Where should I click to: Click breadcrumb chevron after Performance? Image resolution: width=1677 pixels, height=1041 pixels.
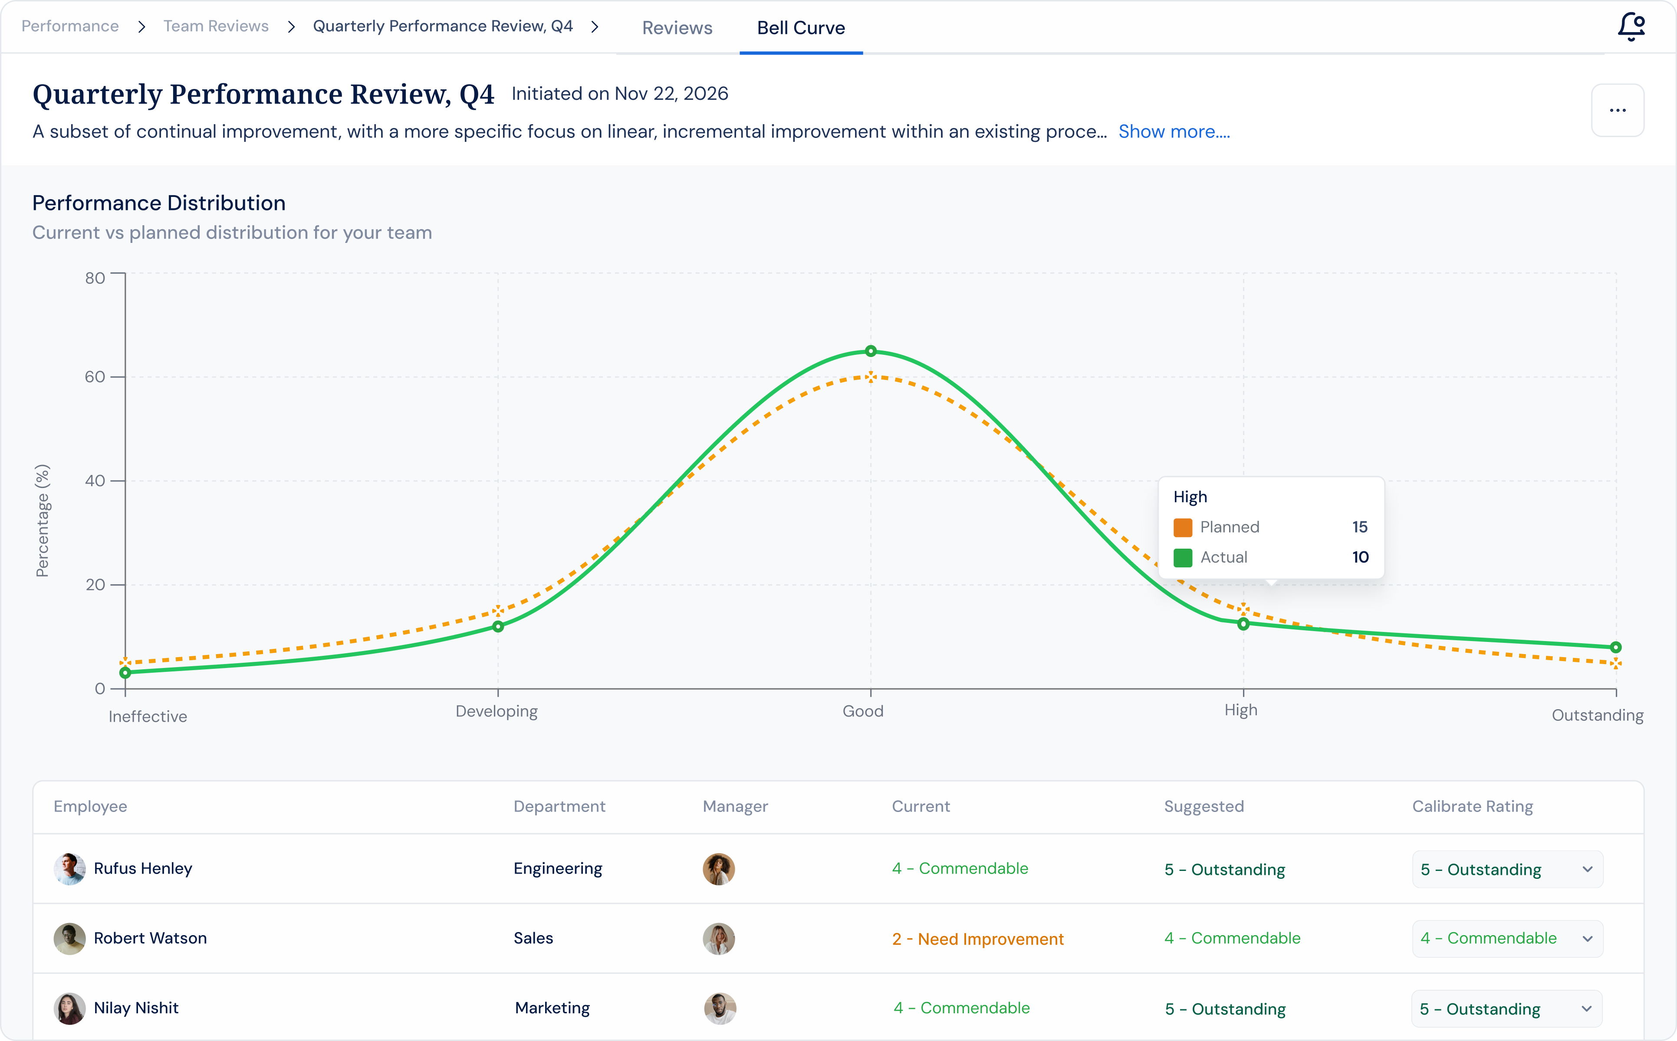tap(141, 27)
